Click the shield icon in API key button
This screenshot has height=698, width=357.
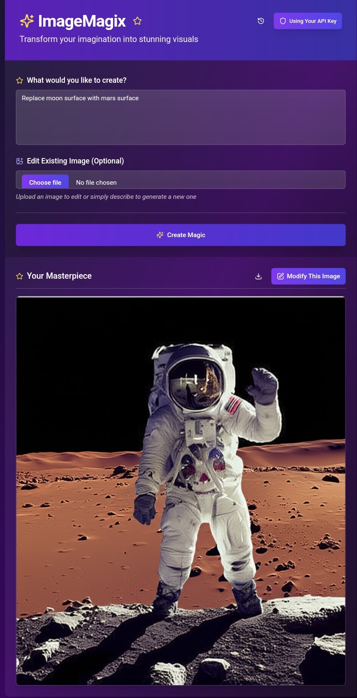(283, 21)
